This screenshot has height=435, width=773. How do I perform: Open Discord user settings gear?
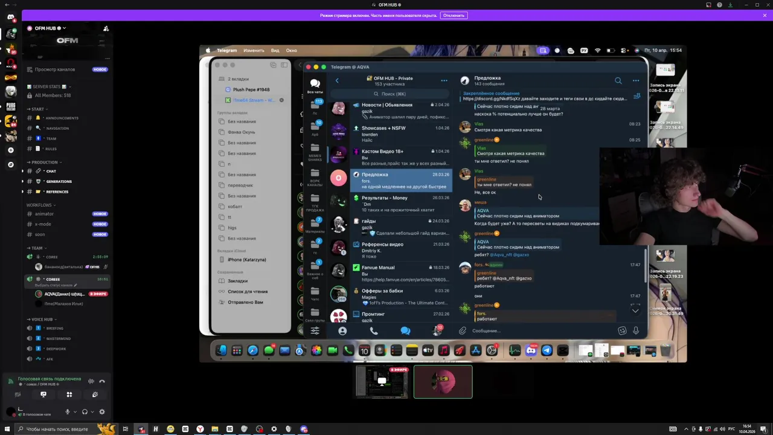(102, 412)
